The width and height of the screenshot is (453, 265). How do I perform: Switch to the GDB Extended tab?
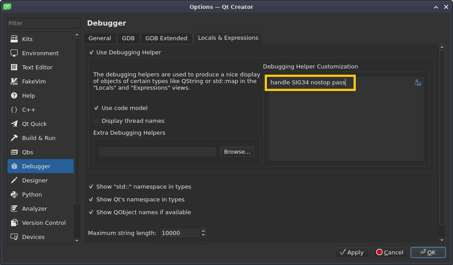coord(166,38)
